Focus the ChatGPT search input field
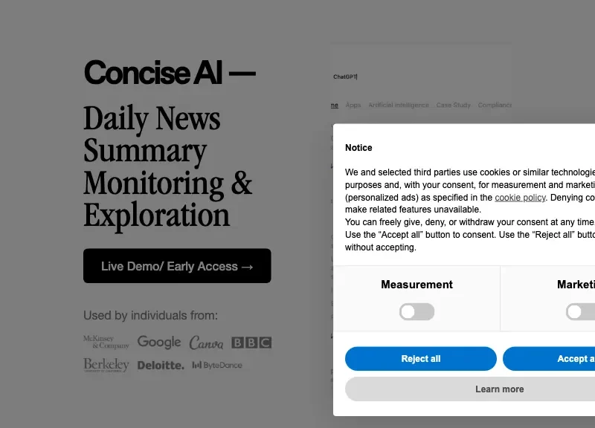 click(421, 77)
